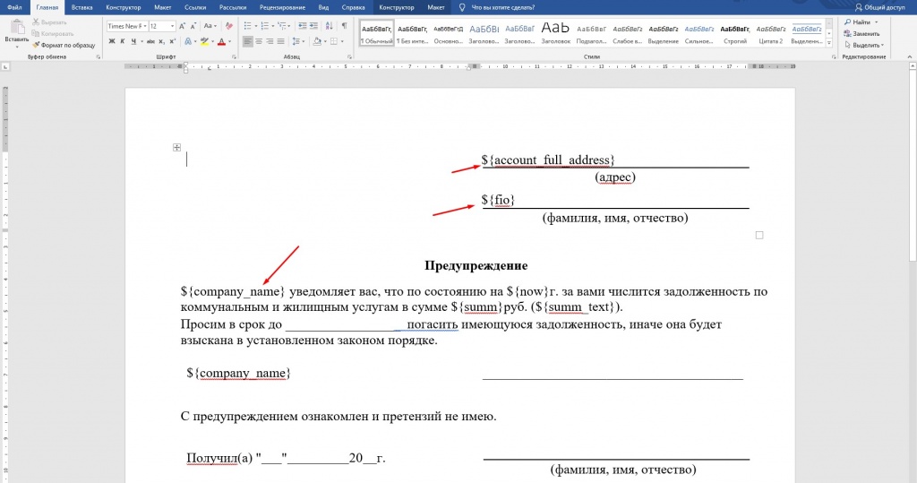
Task: Open the Select (Выделить) dropdown
Action: 864,45
